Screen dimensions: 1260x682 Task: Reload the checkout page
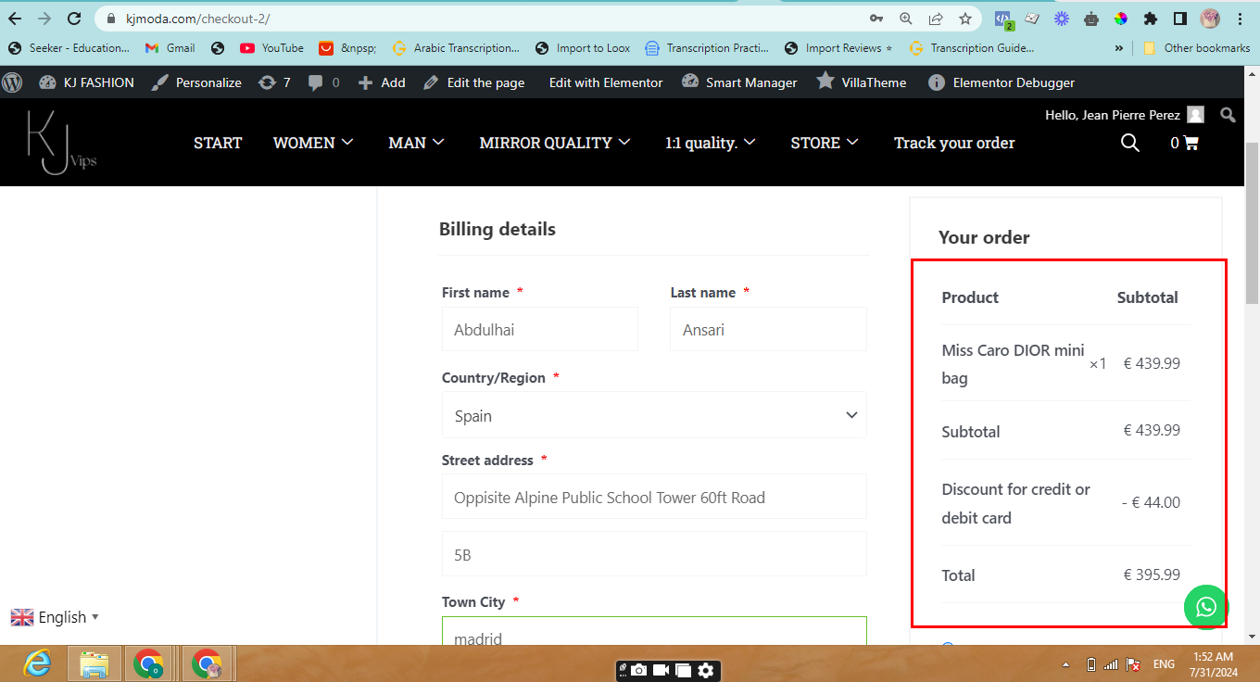tap(75, 19)
